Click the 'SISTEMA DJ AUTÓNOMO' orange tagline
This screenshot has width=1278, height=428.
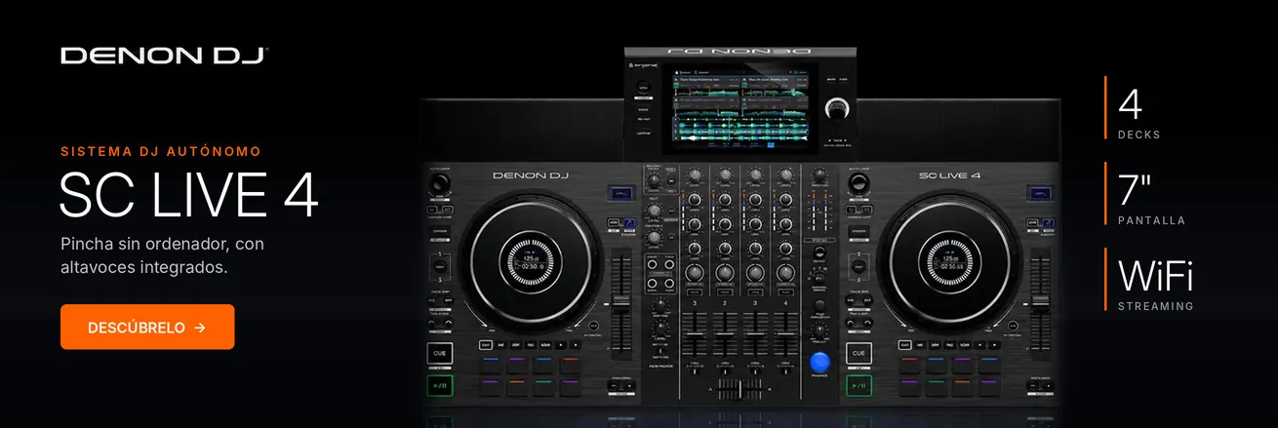(161, 151)
